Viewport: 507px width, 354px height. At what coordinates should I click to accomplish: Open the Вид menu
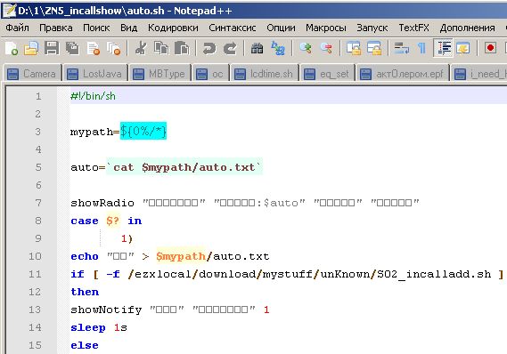(x=128, y=28)
